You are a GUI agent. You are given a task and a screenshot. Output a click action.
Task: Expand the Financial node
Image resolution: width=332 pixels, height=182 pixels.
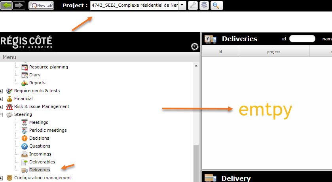click(1, 99)
